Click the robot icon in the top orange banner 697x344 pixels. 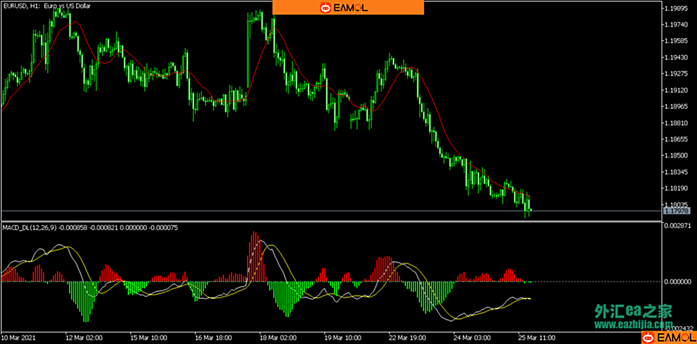326,8
